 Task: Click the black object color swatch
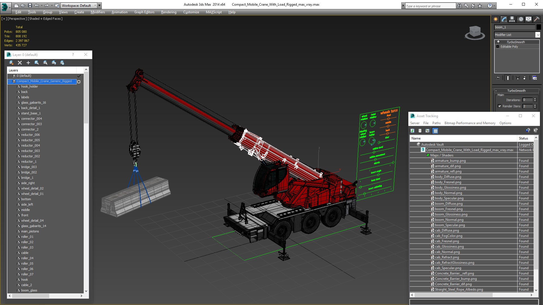(x=538, y=27)
